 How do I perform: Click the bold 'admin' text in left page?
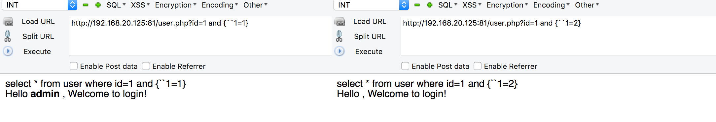click(x=45, y=94)
